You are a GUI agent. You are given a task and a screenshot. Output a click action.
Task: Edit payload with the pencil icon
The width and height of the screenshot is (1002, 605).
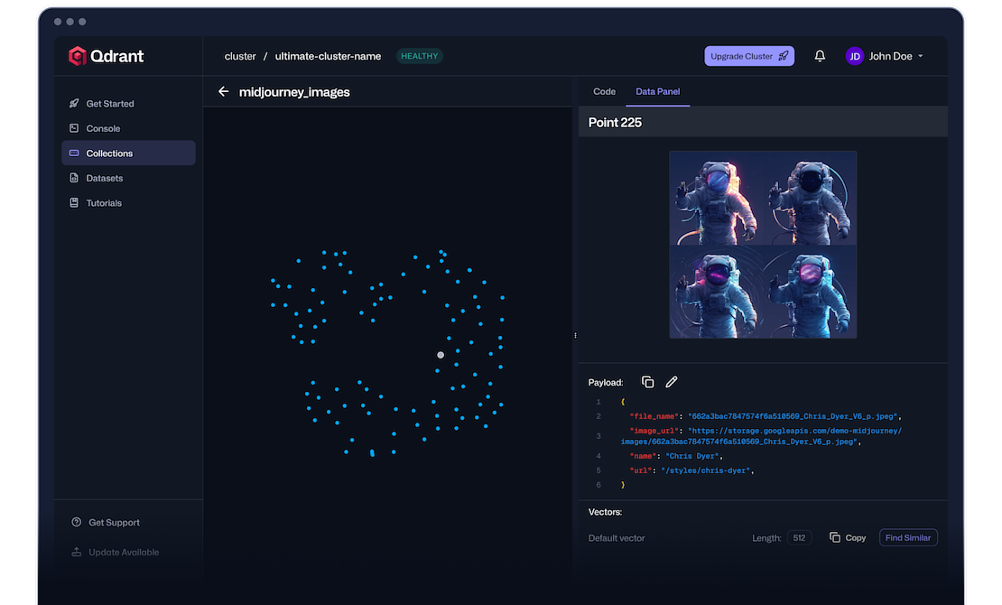pos(672,382)
